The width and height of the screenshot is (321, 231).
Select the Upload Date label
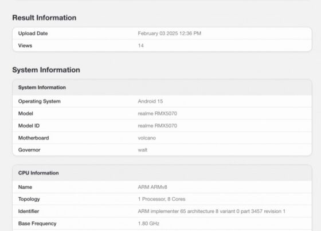(33, 33)
